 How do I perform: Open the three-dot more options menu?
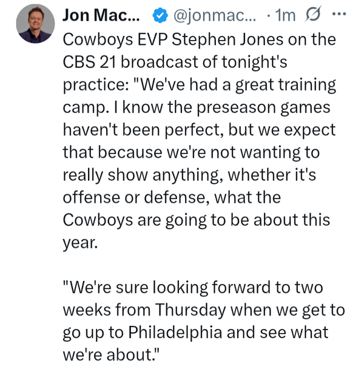339,14
